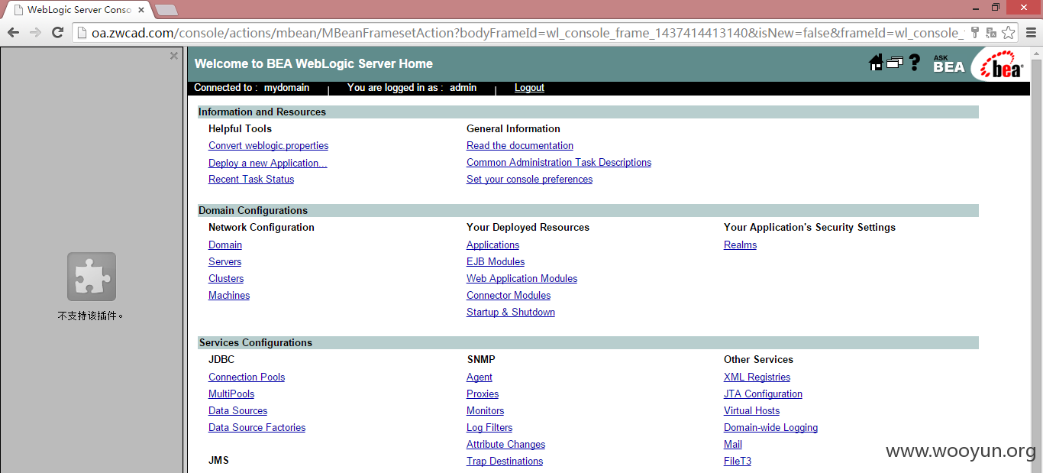Image resolution: width=1043 pixels, height=473 pixels.
Task: Open the SNMP Monitors link
Action: (x=485, y=410)
